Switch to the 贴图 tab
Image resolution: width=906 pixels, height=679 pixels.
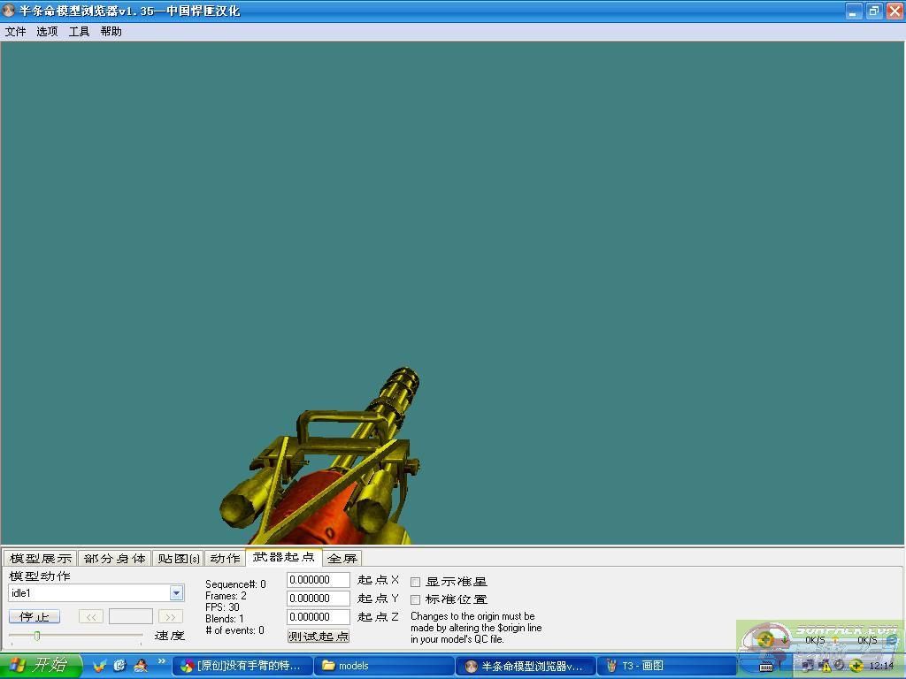click(179, 559)
